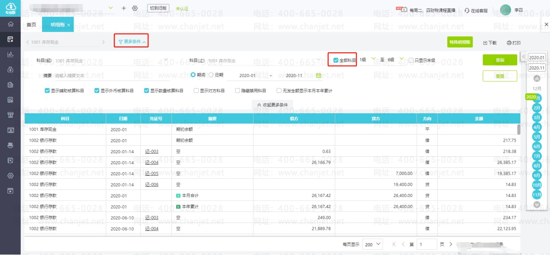Click the 查询 query button
This screenshot has height=255, width=550.
(x=500, y=60)
